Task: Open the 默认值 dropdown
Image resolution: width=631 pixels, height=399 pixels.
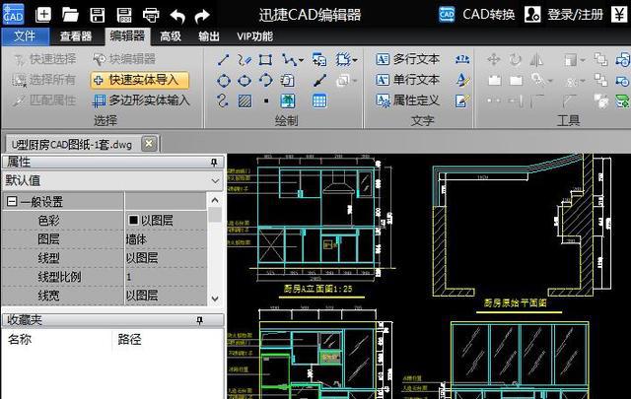Action: click(x=112, y=181)
